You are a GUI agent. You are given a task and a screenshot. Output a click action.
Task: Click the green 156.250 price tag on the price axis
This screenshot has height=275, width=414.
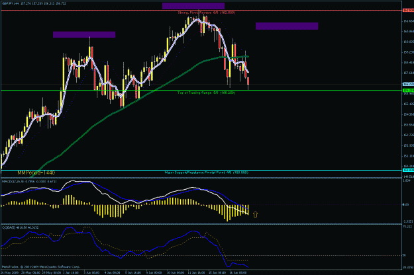408,91
